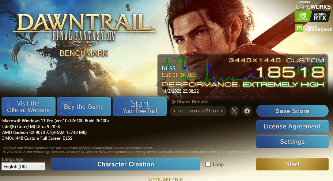Screen dimensions: 333x181
Task: Click the Quixel Megascans logo
Action: (314, 28)
